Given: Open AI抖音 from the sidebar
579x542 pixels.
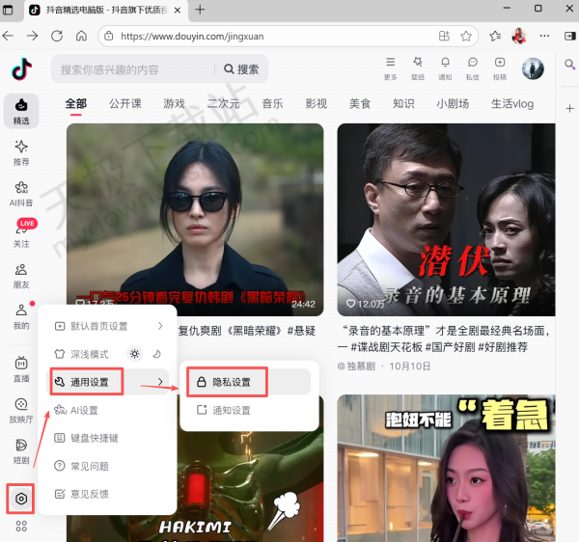Looking at the screenshot, I should tap(21, 191).
